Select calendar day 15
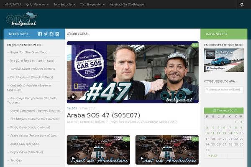 click(236, 133)
